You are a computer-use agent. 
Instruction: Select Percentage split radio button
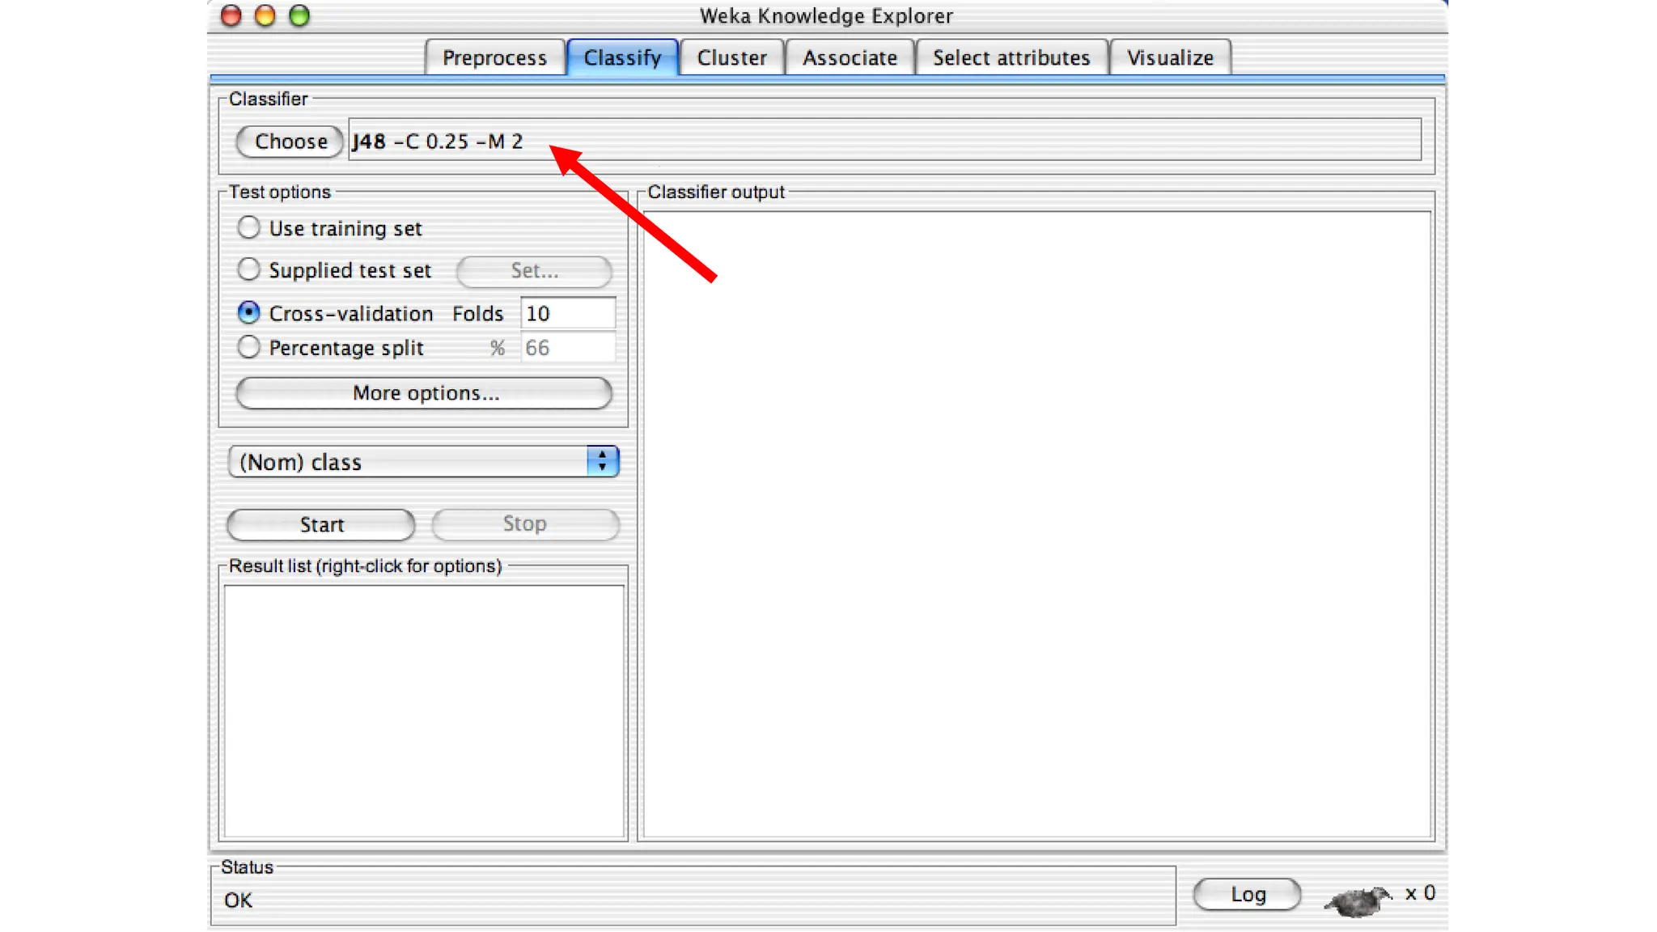coord(249,347)
